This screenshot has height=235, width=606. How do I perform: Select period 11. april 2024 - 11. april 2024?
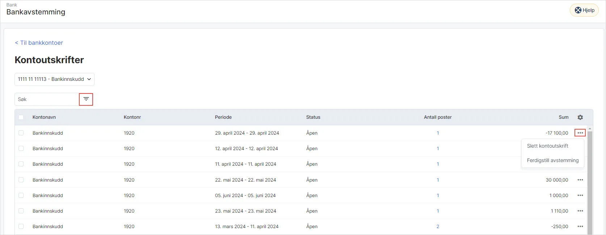pyautogui.click(x=245, y=164)
